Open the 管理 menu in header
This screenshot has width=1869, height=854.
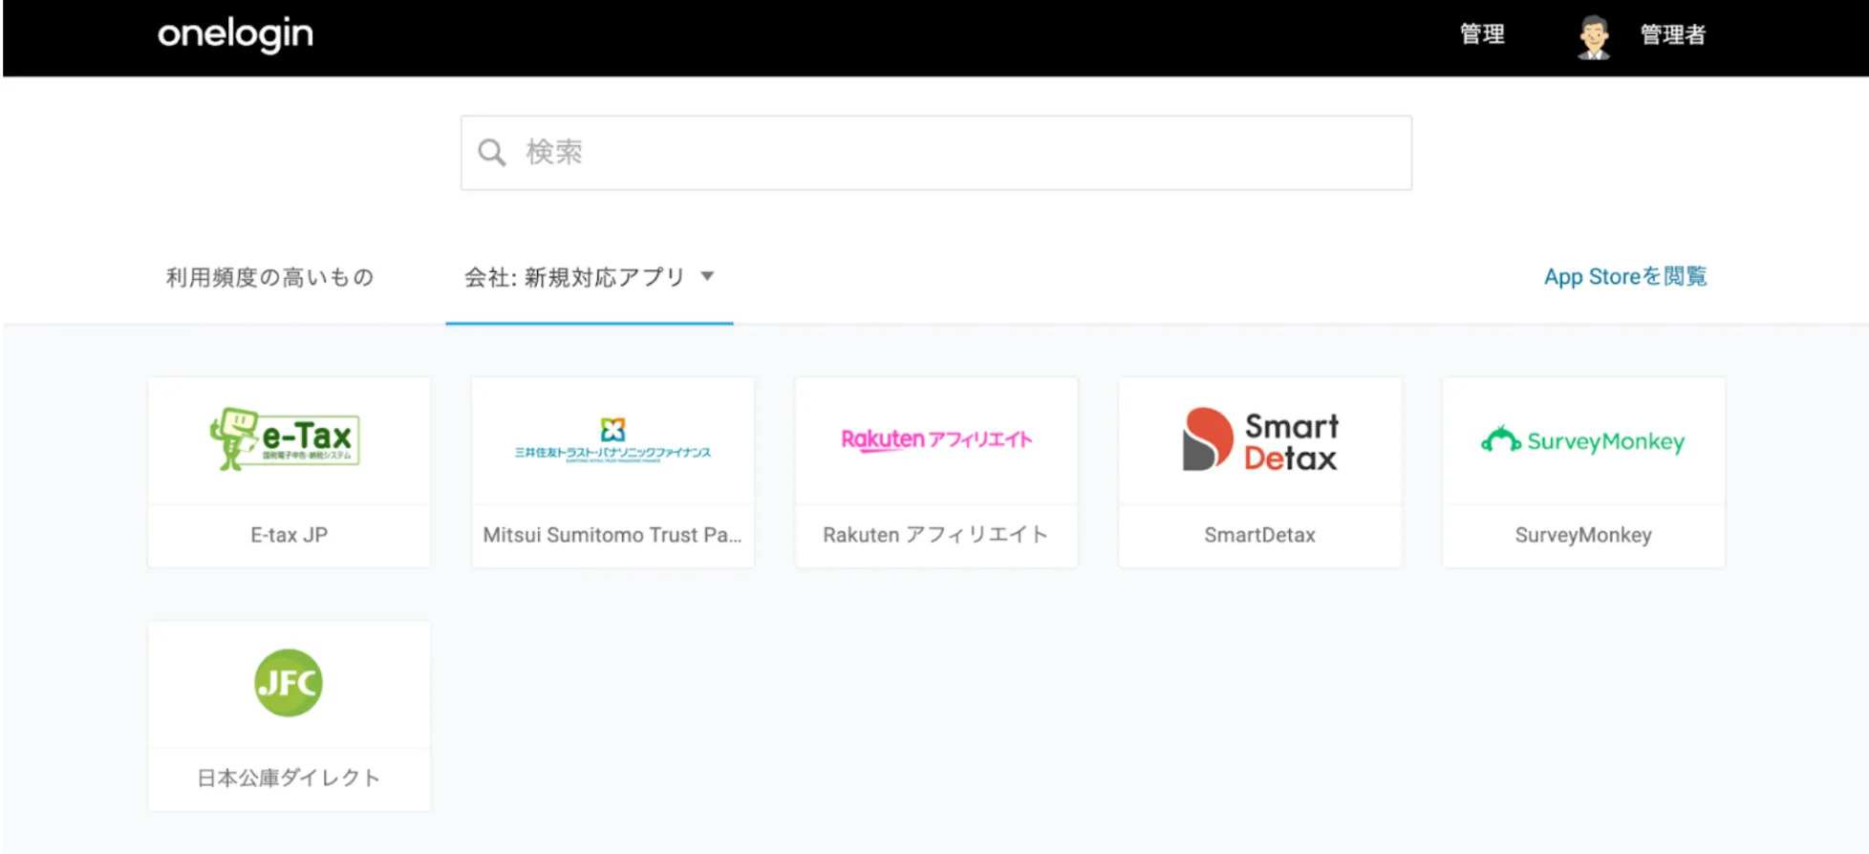pos(1482,34)
